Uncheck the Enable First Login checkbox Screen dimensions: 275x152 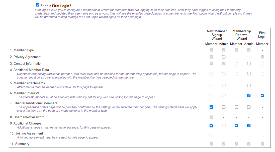tap(38, 5)
